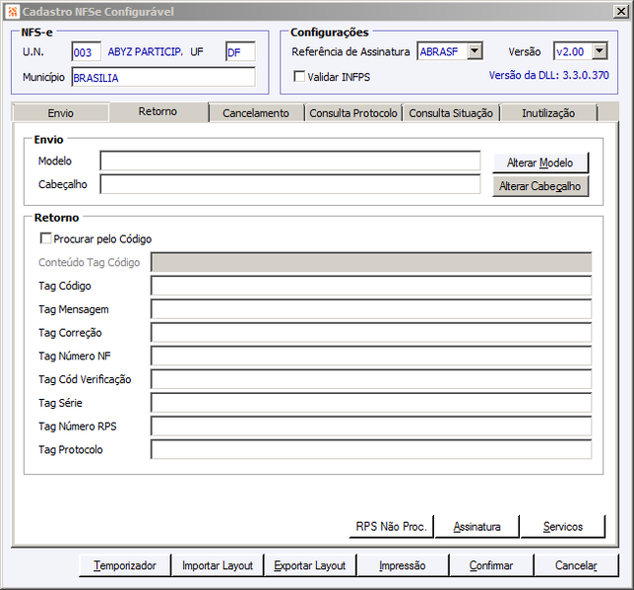The image size is (634, 590).
Task: Click the Alterar Modelo button
Action: [540, 163]
